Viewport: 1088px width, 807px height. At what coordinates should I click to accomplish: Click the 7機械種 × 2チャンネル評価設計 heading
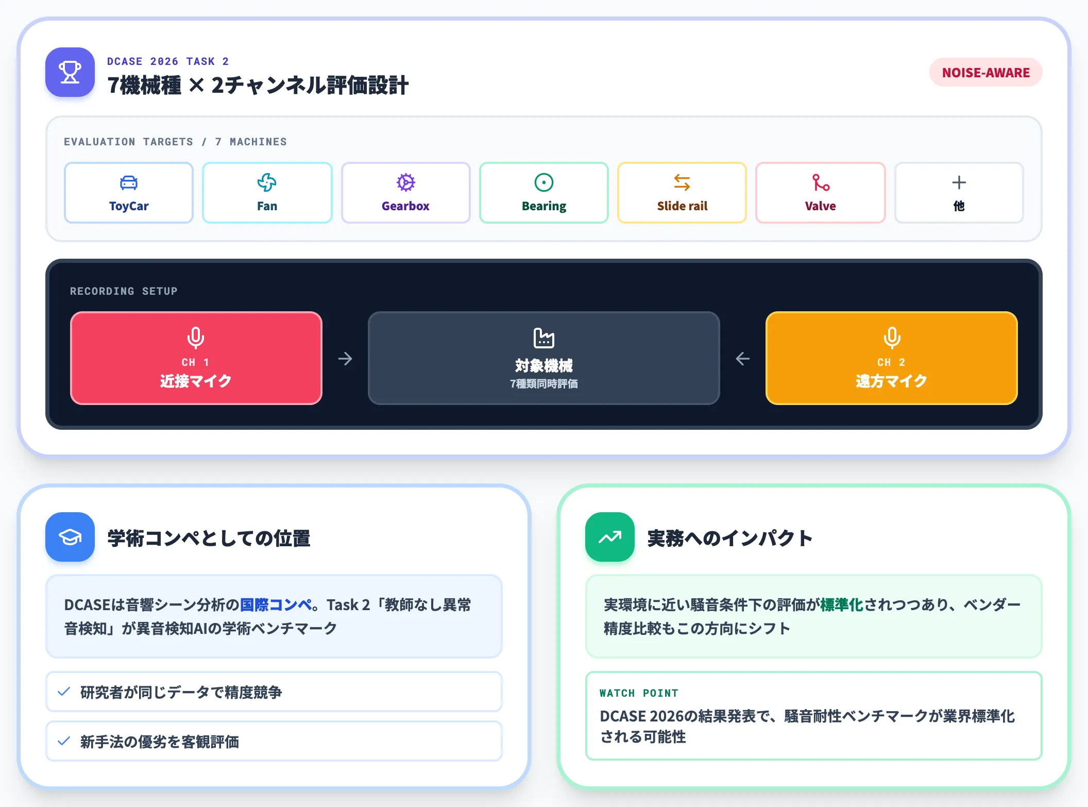point(258,85)
